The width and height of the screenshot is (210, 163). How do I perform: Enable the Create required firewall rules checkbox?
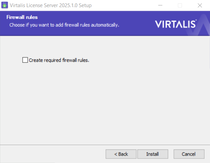point(25,60)
